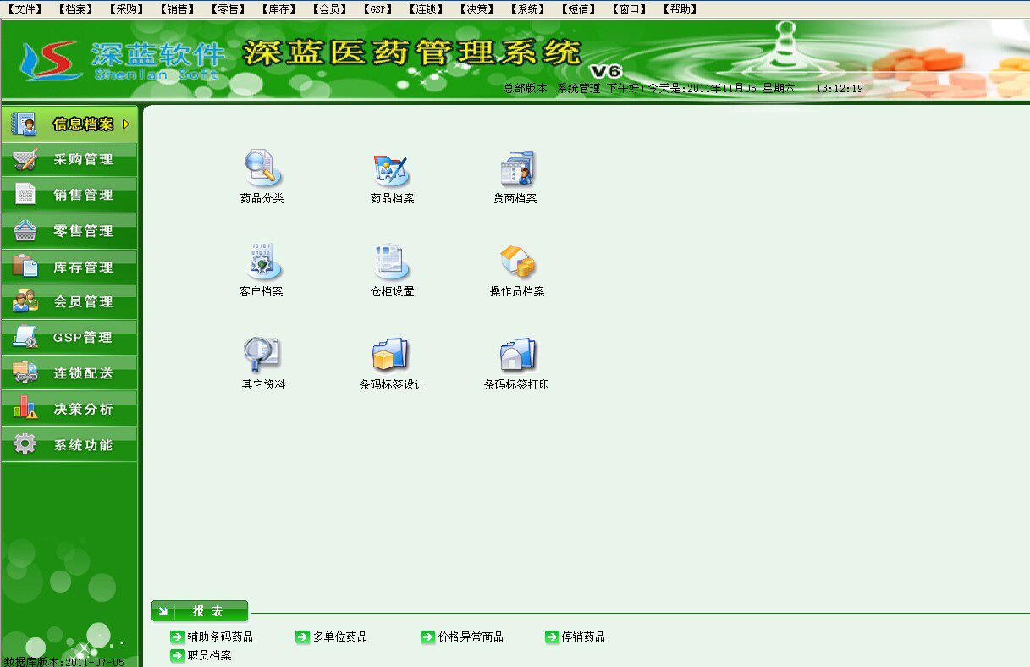Click the GSP管理 sidebar icon

click(x=25, y=337)
